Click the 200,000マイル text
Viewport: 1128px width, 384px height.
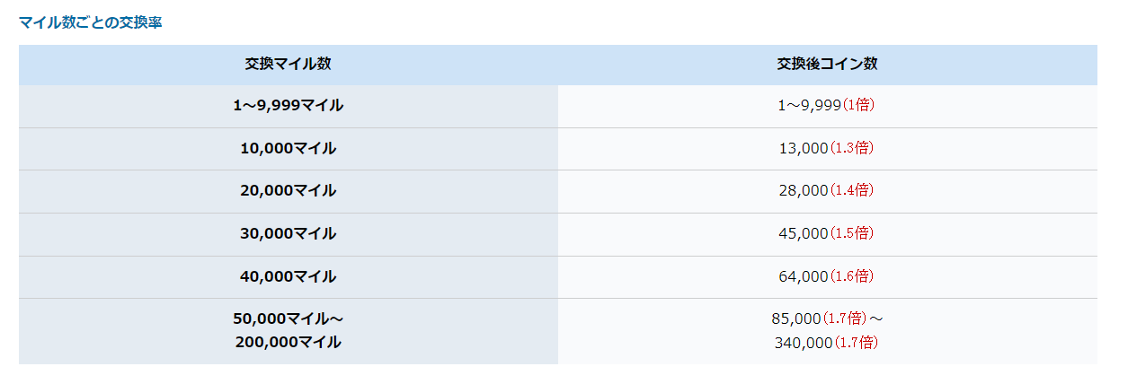[x=289, y=342]
